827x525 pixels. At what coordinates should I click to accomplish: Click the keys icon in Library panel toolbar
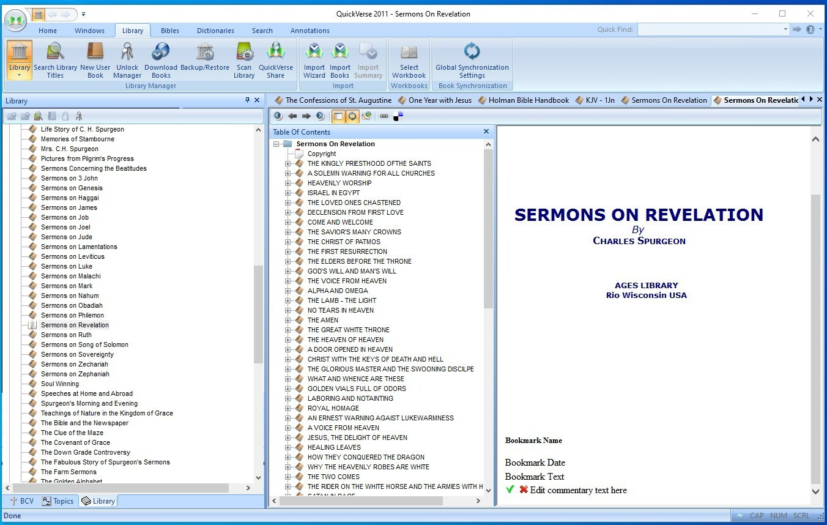point(79,116)
